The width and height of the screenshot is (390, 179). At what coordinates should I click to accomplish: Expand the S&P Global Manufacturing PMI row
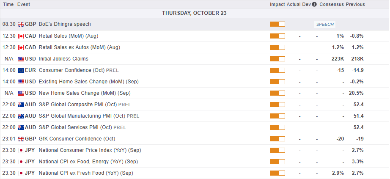(x=82, y=116)
